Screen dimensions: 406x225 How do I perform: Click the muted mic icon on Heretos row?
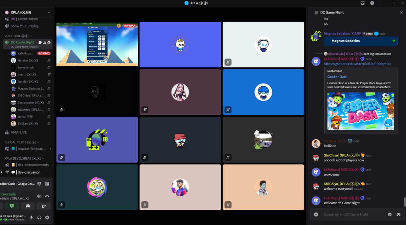coord(49,60)
